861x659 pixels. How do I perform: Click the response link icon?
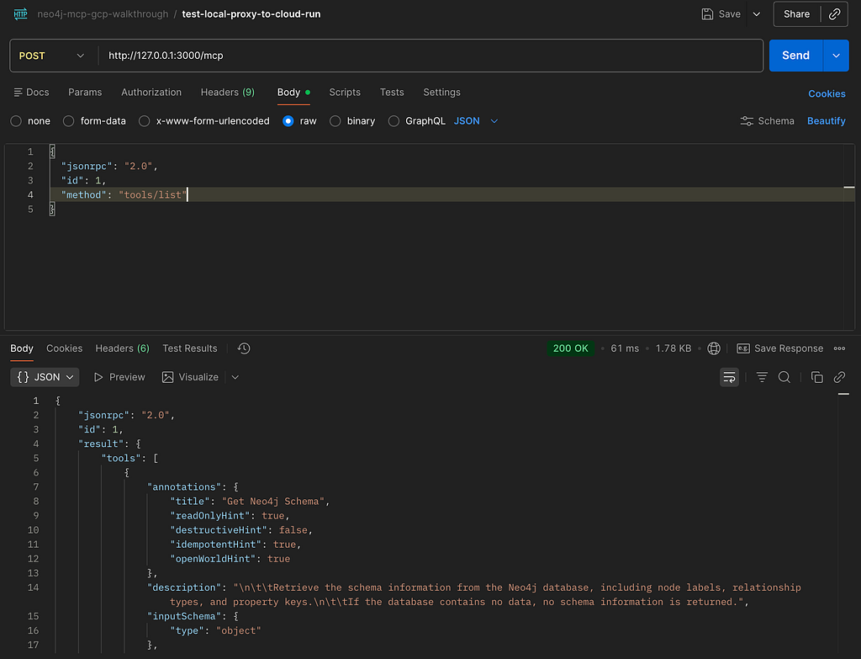point(839,377)
